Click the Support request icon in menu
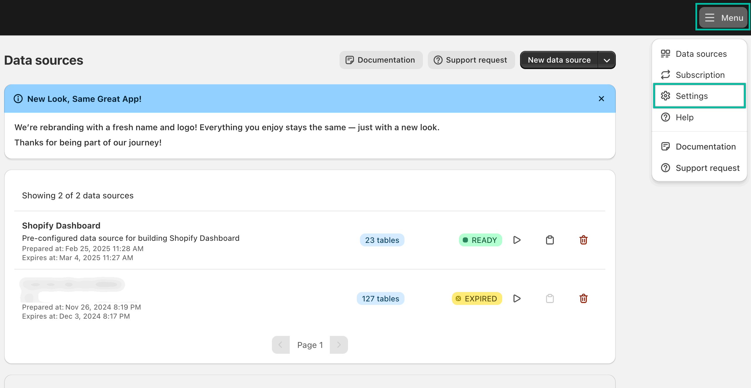The width and height of the screenshot is (751, 388). (x=666, y=168)
